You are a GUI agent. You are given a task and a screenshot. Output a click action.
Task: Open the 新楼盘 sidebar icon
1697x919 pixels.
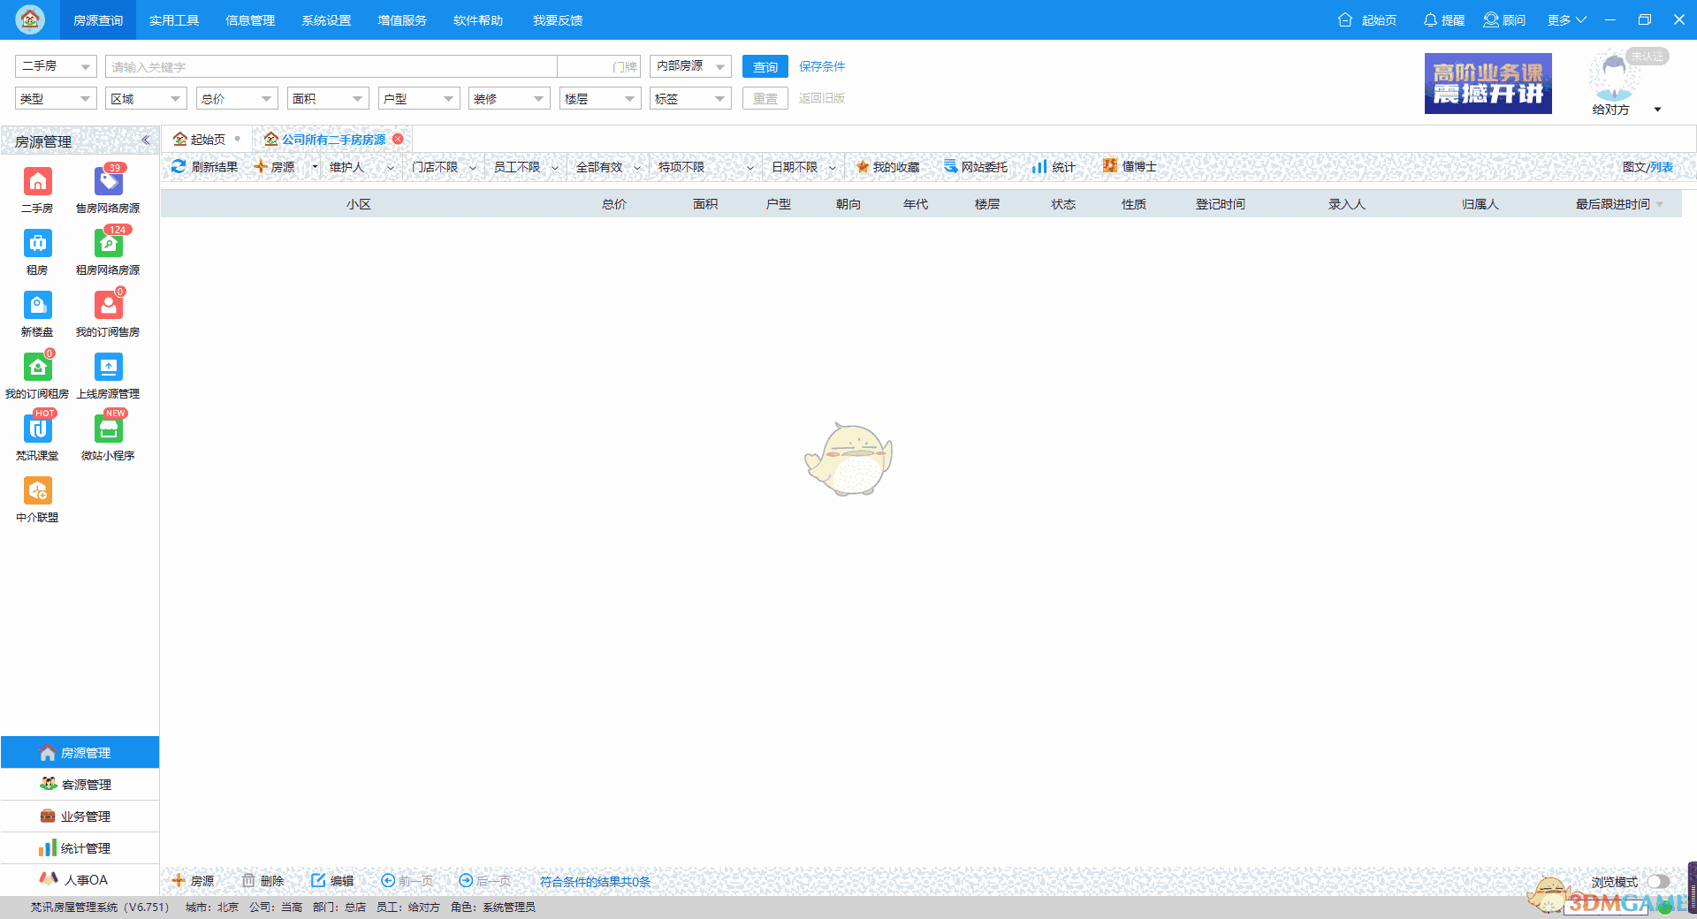pos(37,305)
